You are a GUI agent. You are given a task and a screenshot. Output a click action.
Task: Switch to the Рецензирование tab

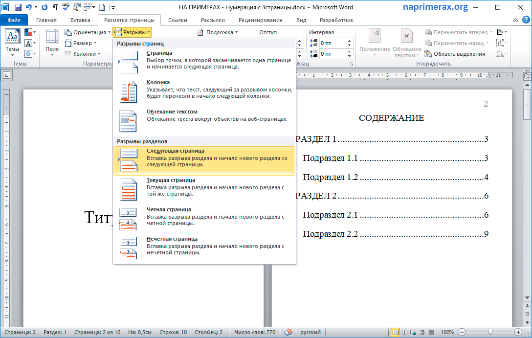click(x=261, y=20)
